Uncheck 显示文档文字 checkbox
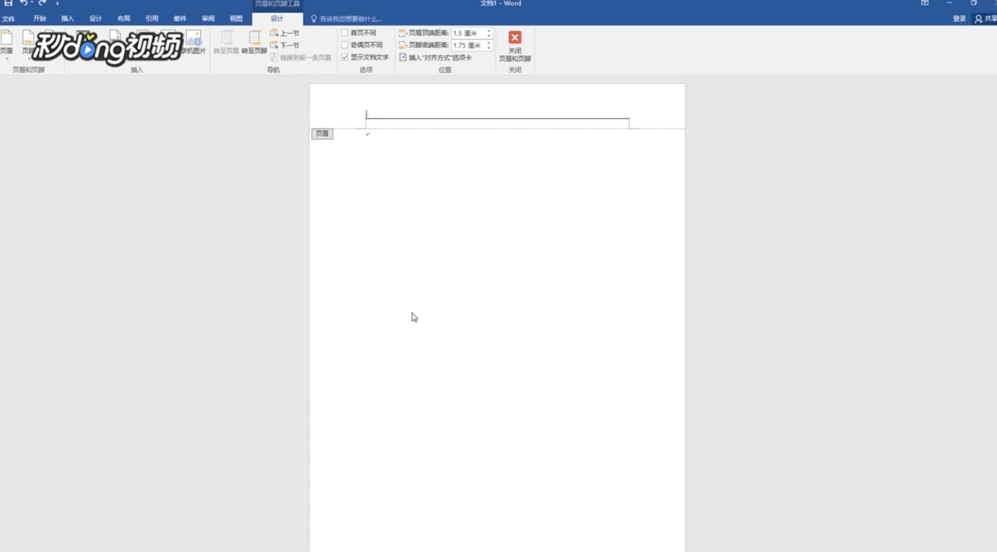This screenshot has width=997, height=552. pos(345,57)
